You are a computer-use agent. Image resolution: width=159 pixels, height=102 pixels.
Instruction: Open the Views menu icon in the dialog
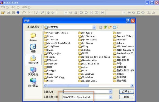click(x=115, y=27)
